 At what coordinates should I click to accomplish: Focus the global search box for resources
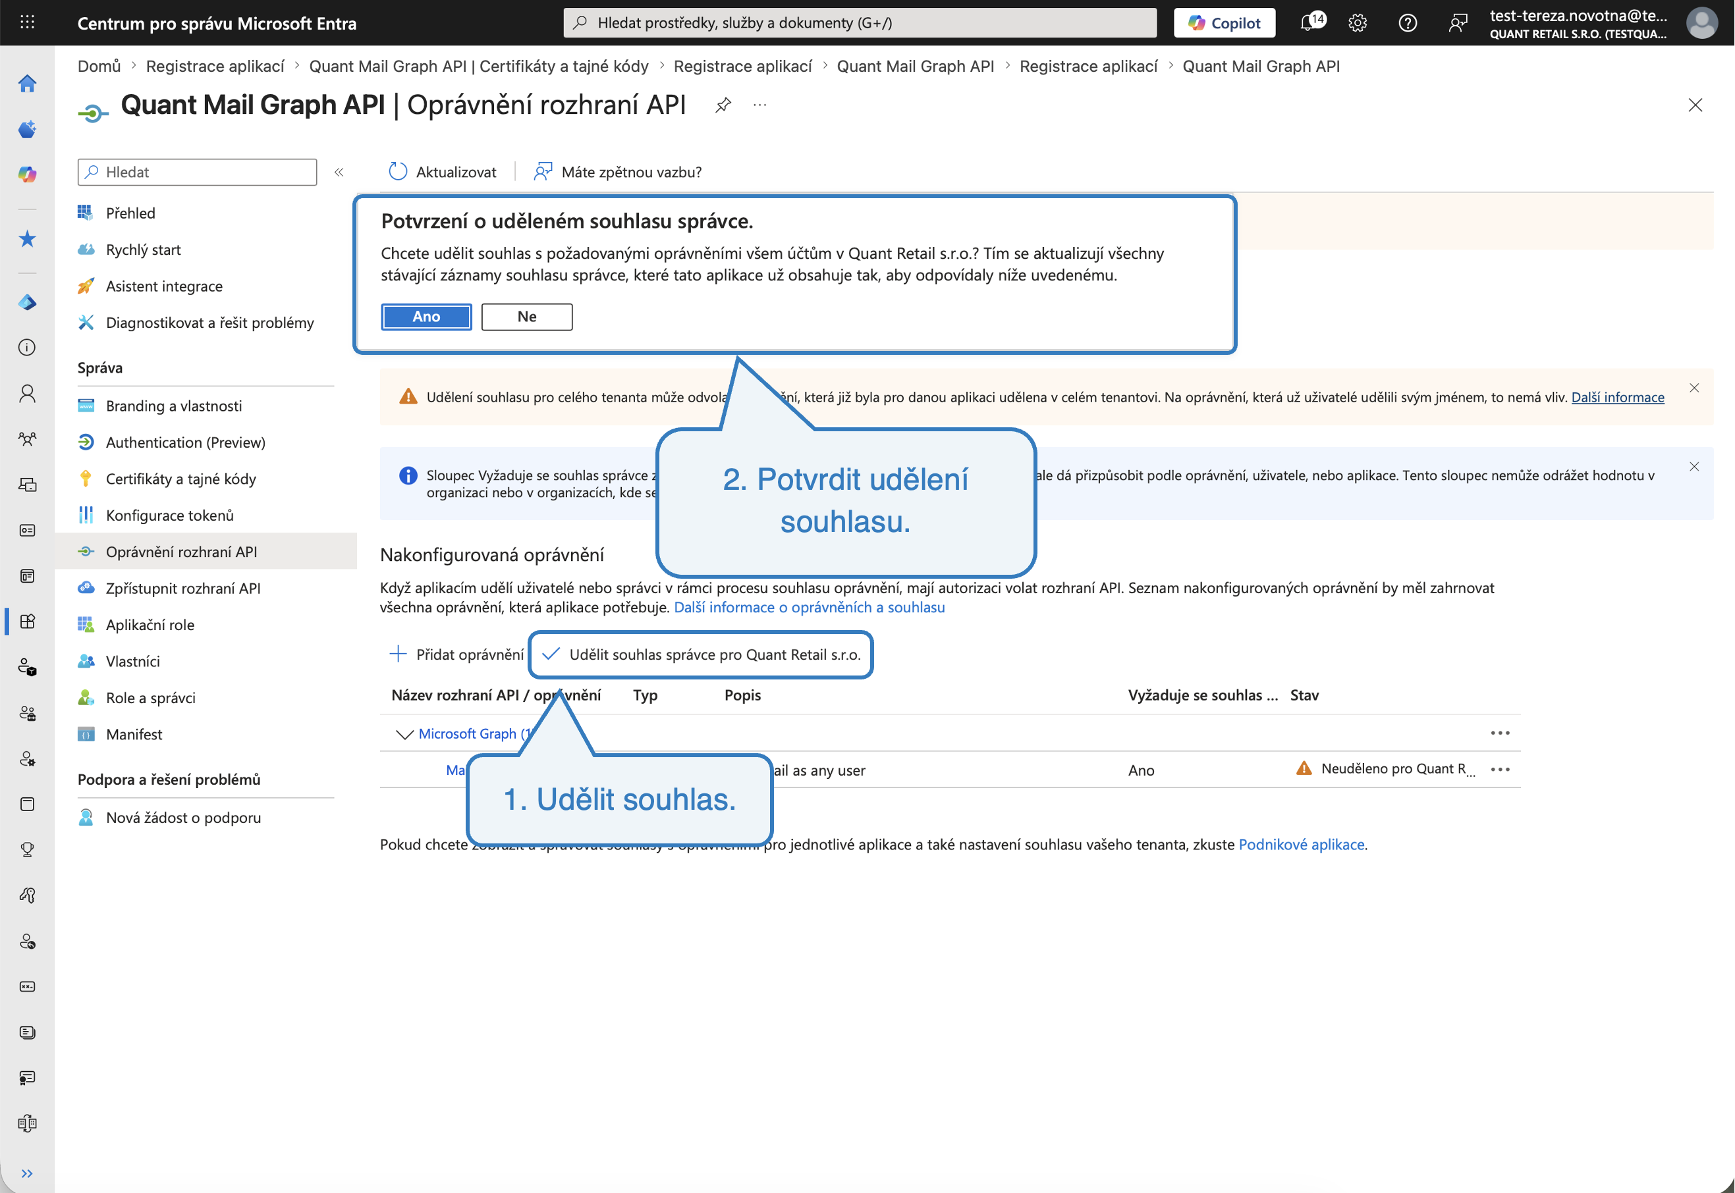pos(860,22)
